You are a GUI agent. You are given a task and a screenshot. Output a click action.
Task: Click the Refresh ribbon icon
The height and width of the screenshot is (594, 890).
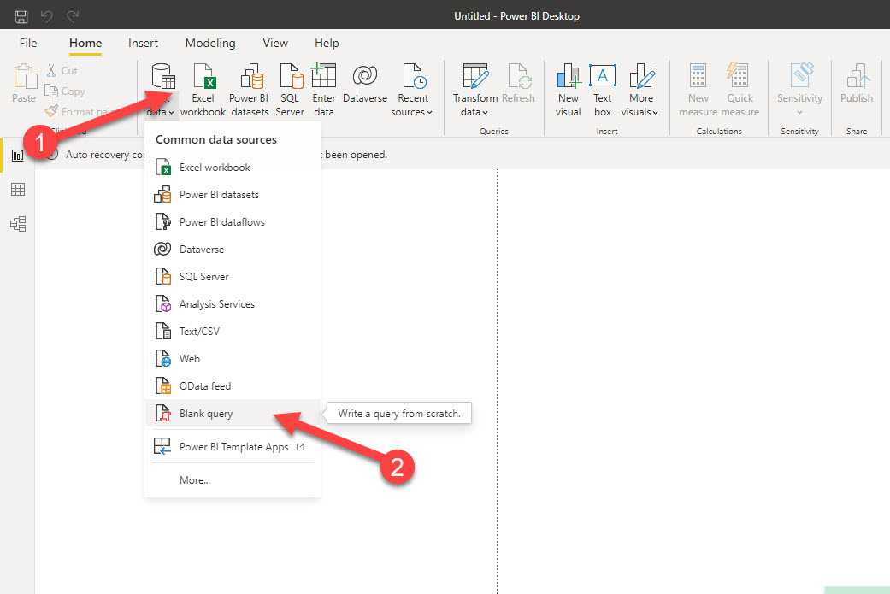(x=519, y=76)
